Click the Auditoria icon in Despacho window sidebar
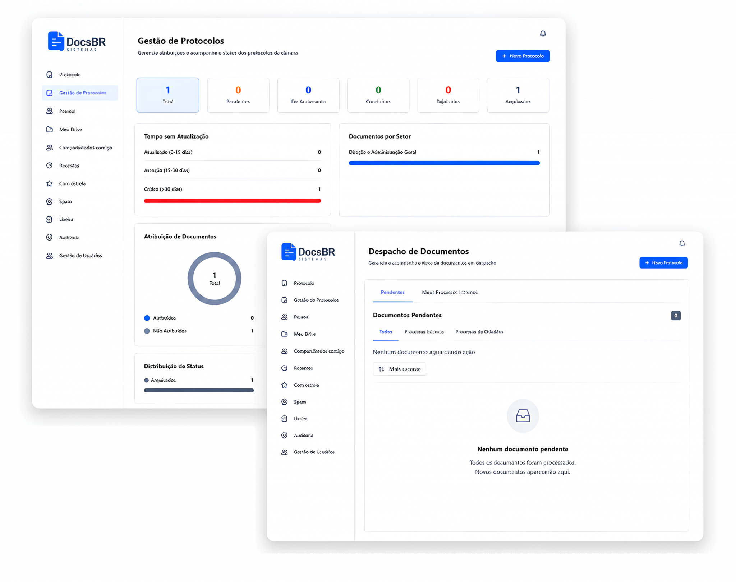 (284, 435)
